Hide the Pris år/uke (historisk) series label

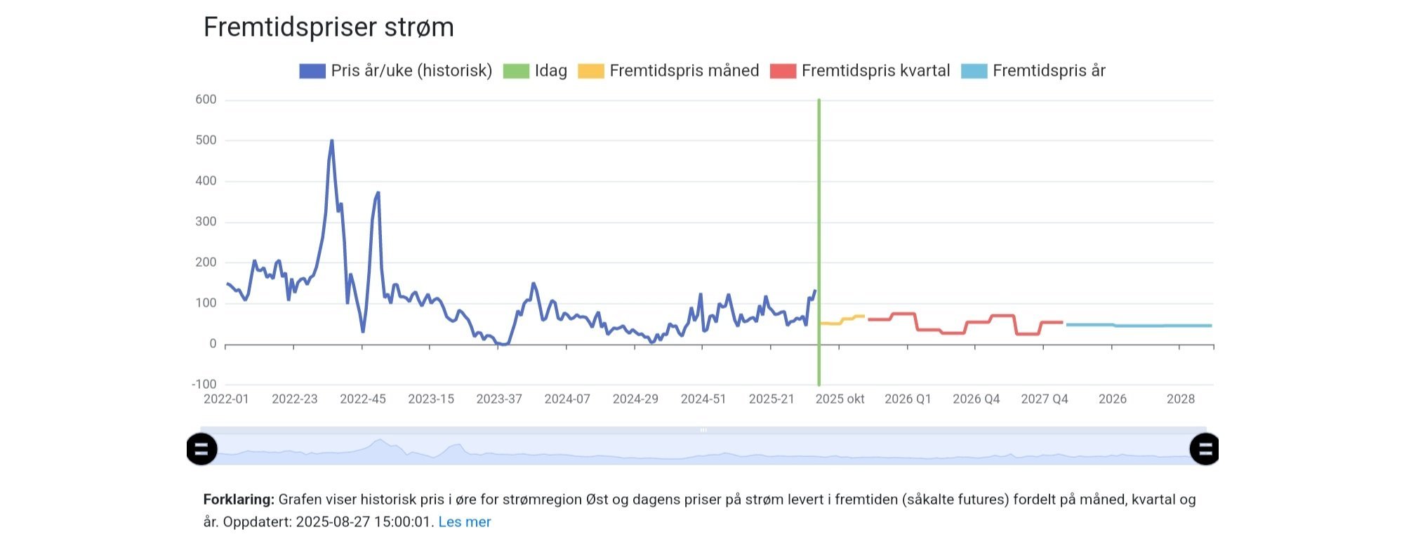(x=411, y=71)
